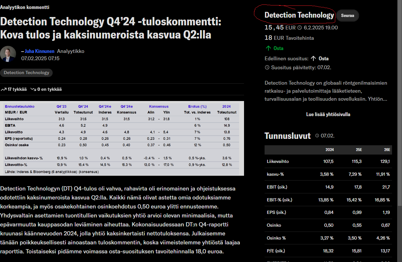Click the Liikevaihto 25E value 115,3
Image resolution: width=402 pixels, height=262 pixels.
[x=357, y=161]
